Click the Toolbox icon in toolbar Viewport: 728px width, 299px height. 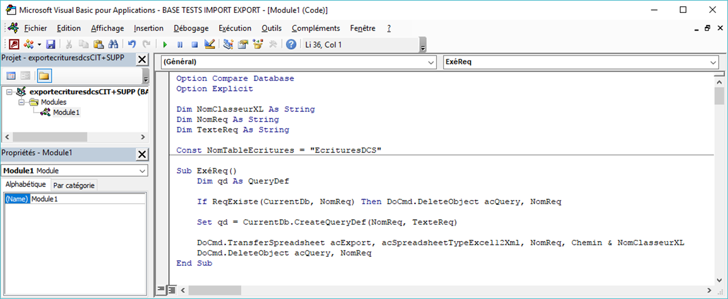pos(272,44)
